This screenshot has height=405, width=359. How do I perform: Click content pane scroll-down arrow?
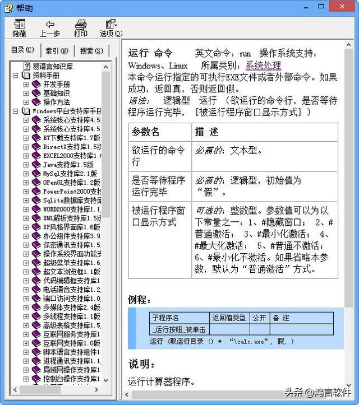point(349,385)
